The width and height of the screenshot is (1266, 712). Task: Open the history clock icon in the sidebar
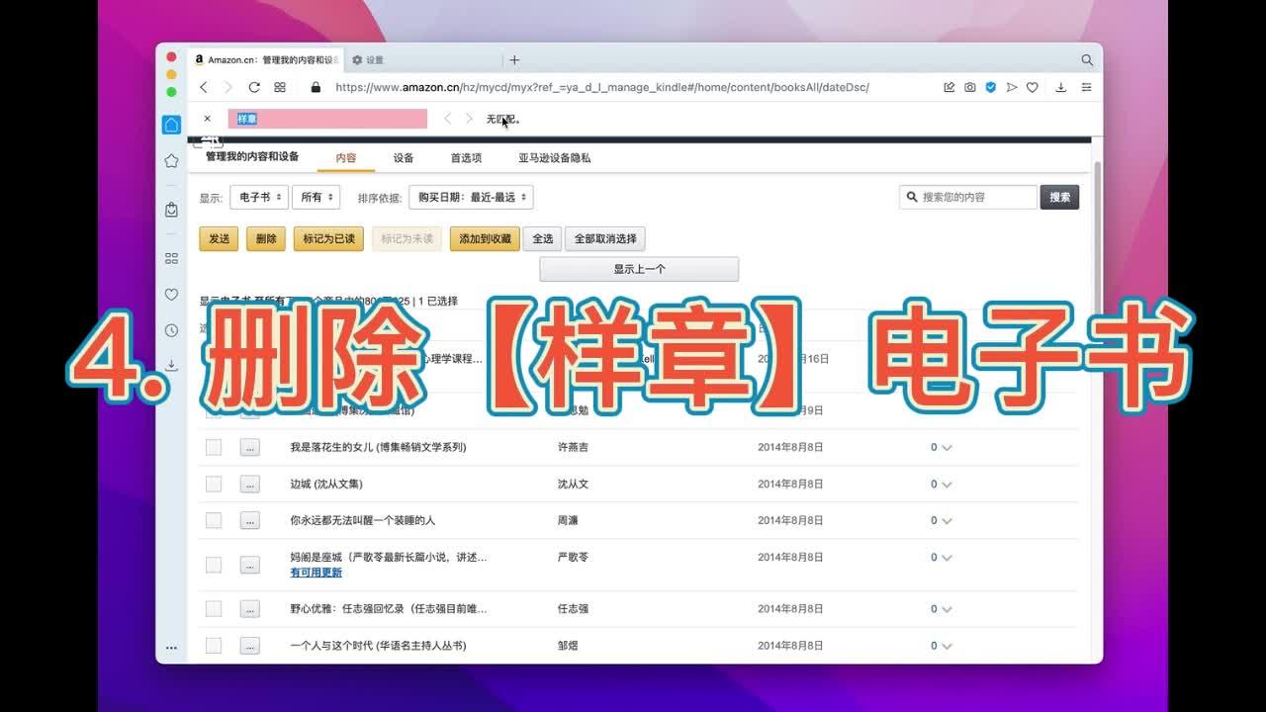pyautogui.click(x=171, y=330)
